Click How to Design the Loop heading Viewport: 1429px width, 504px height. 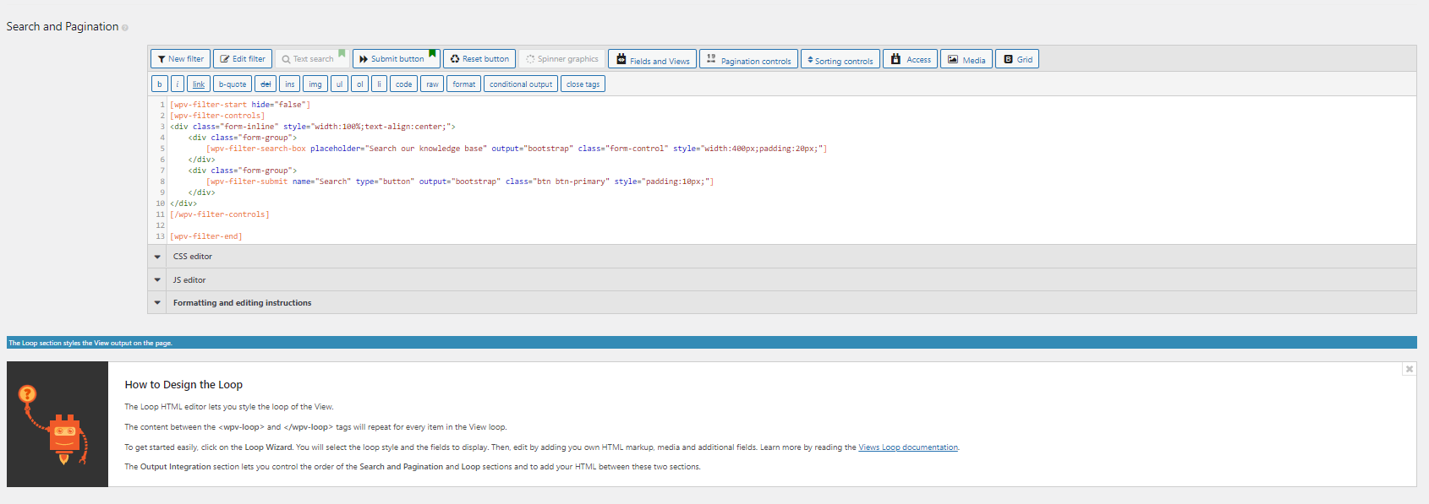(x=183, y=384)
